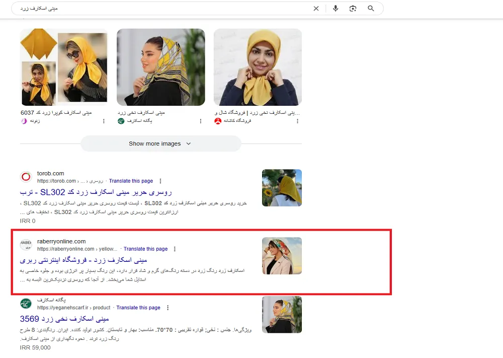Open more options for yeganehscarf result

coord(167,308)
